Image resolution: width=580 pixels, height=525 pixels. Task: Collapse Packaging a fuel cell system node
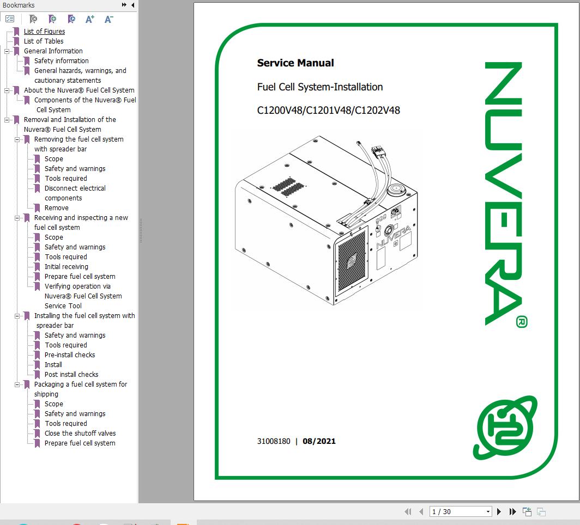pos(17,384)
